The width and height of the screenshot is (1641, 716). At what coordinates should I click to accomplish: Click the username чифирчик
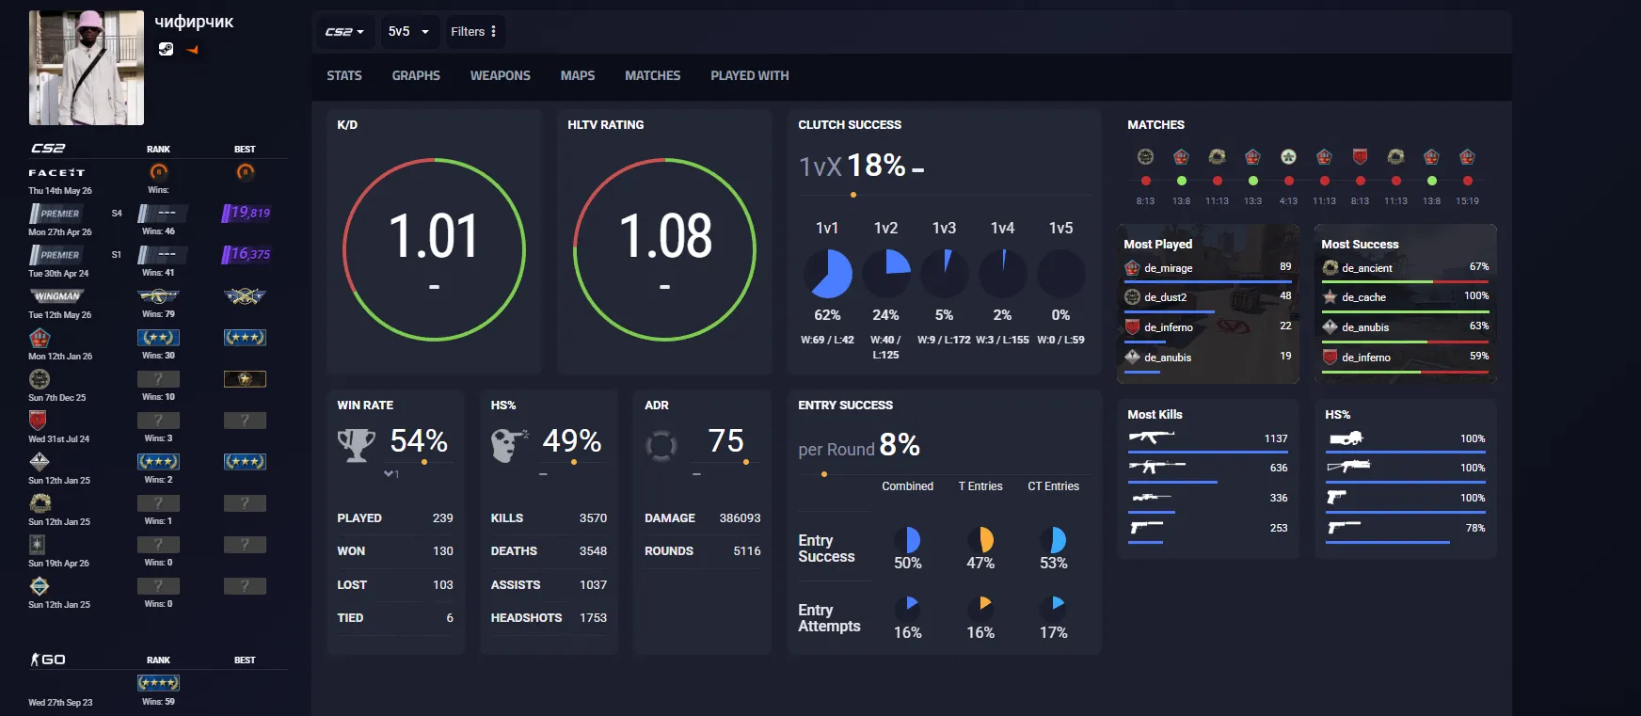(194, 22)
